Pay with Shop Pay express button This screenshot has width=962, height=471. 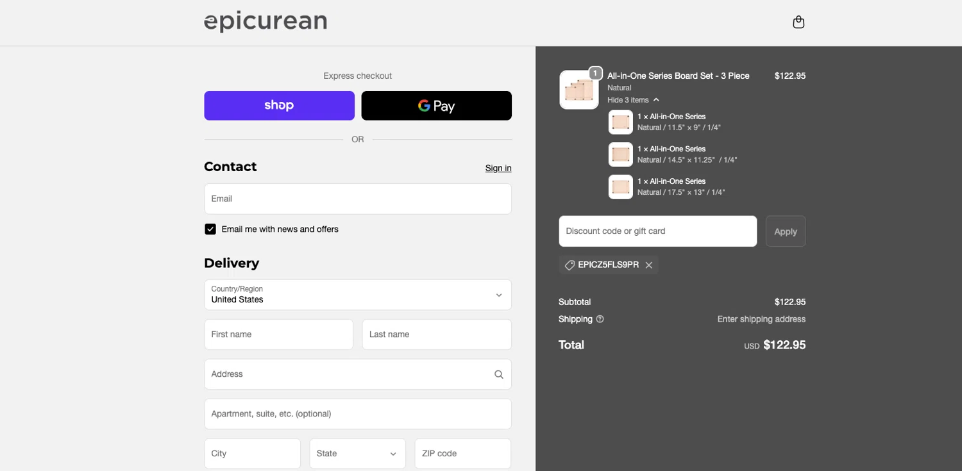[279, 106]
